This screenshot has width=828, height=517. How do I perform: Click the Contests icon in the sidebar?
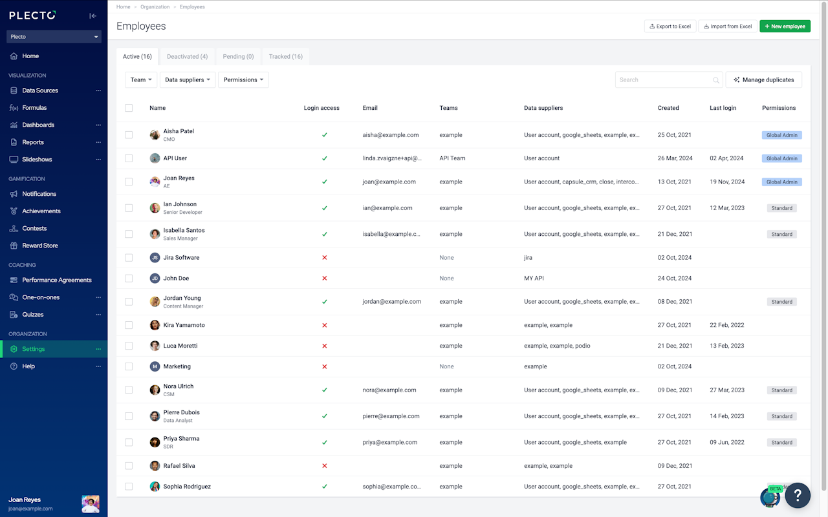(x=14, y=228)
